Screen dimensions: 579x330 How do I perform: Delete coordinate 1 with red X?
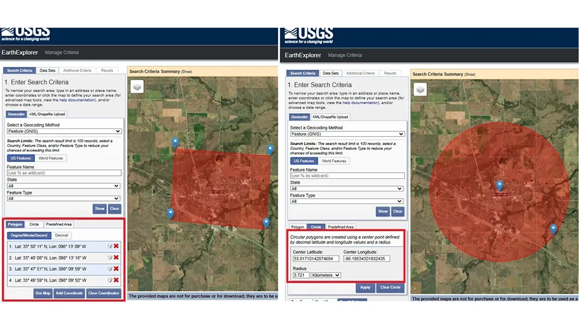[x=116, y=246]
